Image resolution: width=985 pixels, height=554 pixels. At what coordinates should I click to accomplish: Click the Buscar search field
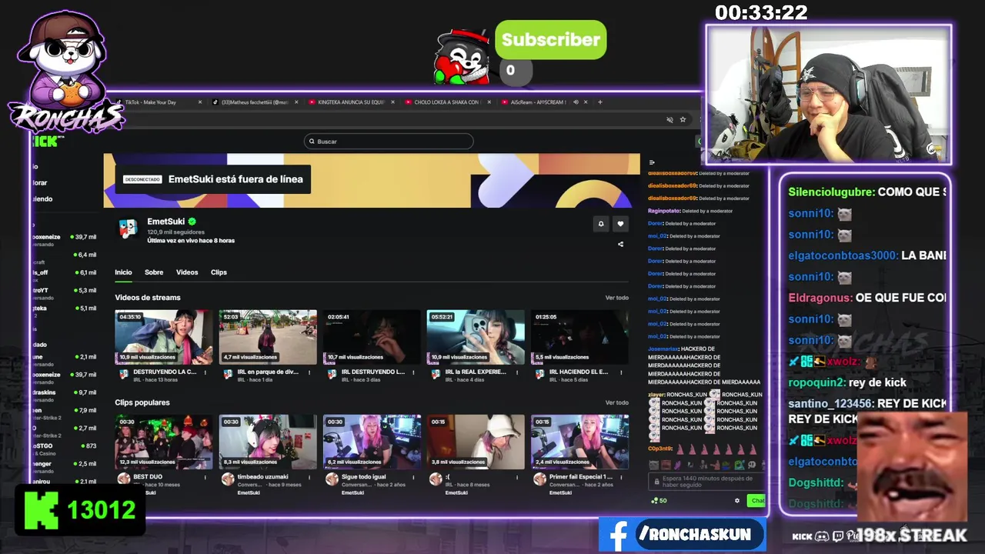(389, 142)
